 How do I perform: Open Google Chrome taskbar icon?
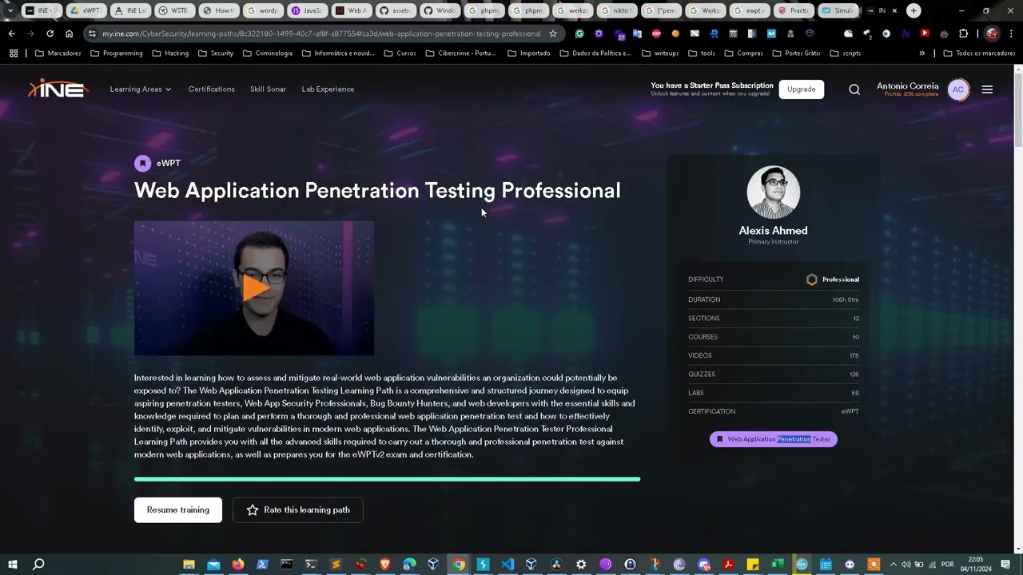(x=459, y=565)
